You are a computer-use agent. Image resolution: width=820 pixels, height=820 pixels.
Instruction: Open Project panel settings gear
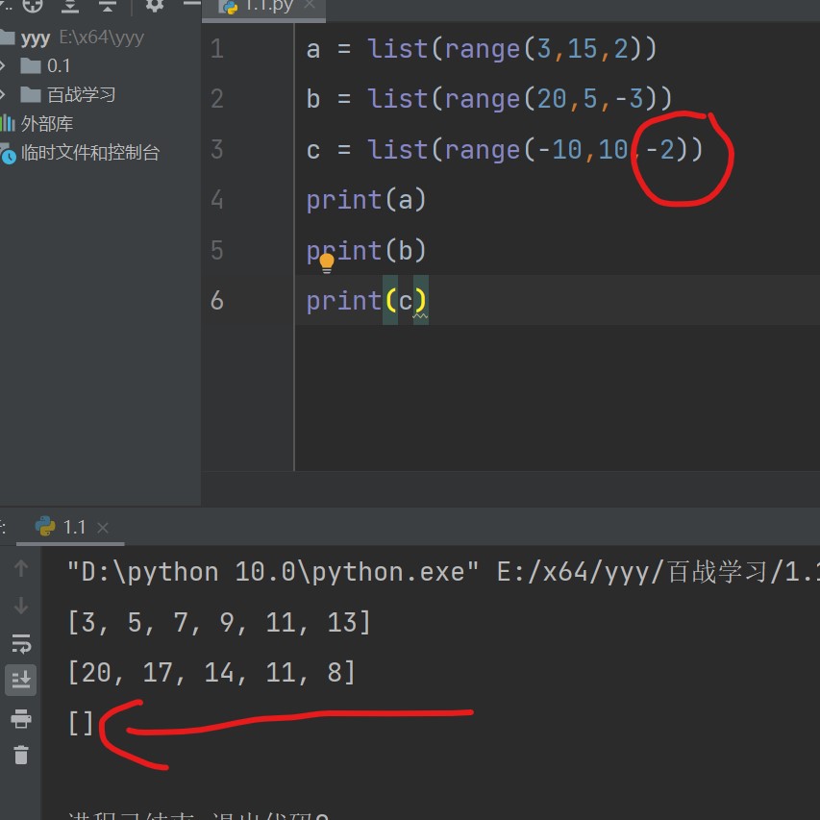(x=154, y=5)
